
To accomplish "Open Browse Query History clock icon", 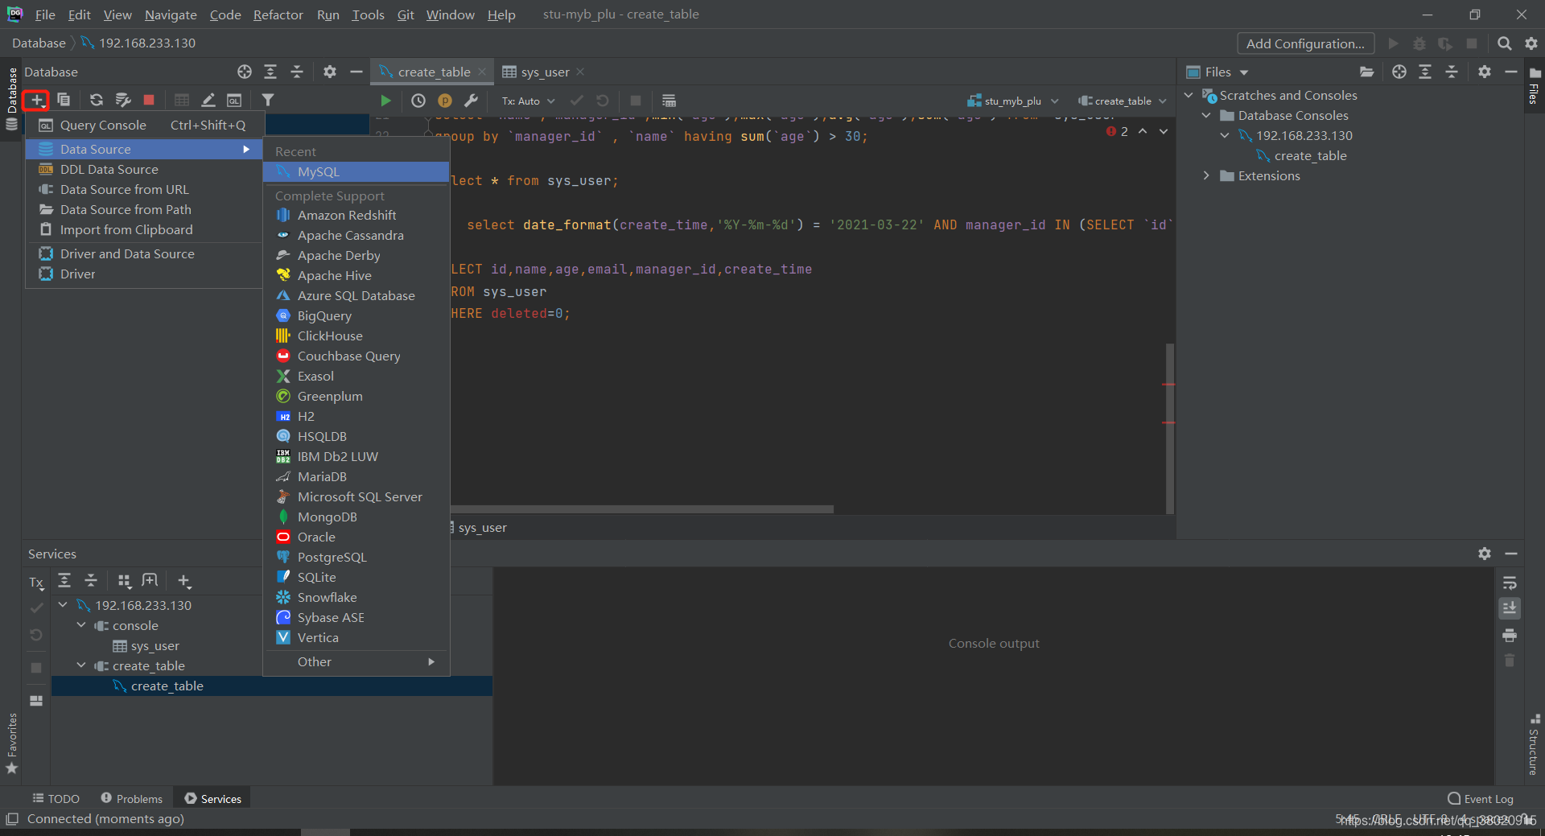I will pos(418,101).
